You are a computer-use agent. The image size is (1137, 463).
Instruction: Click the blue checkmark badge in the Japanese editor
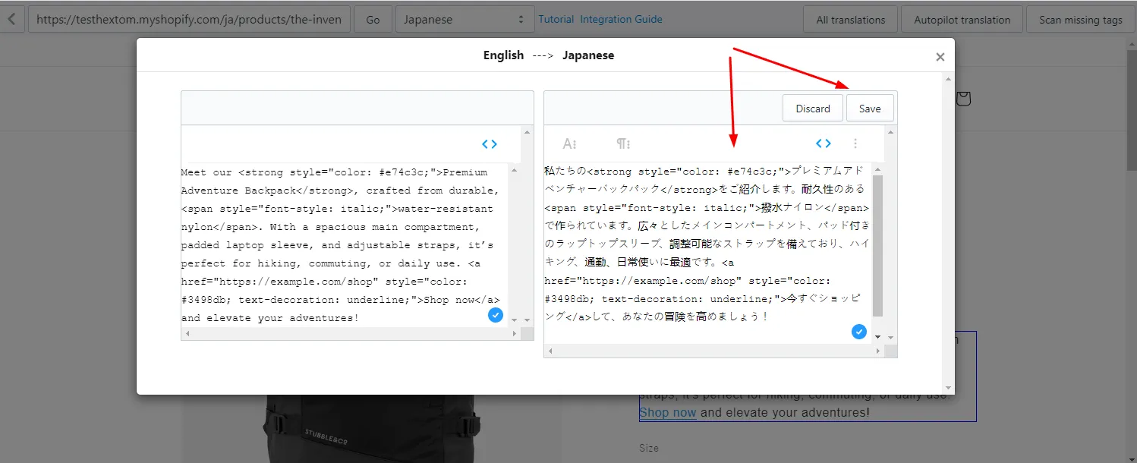click(859, 332)
